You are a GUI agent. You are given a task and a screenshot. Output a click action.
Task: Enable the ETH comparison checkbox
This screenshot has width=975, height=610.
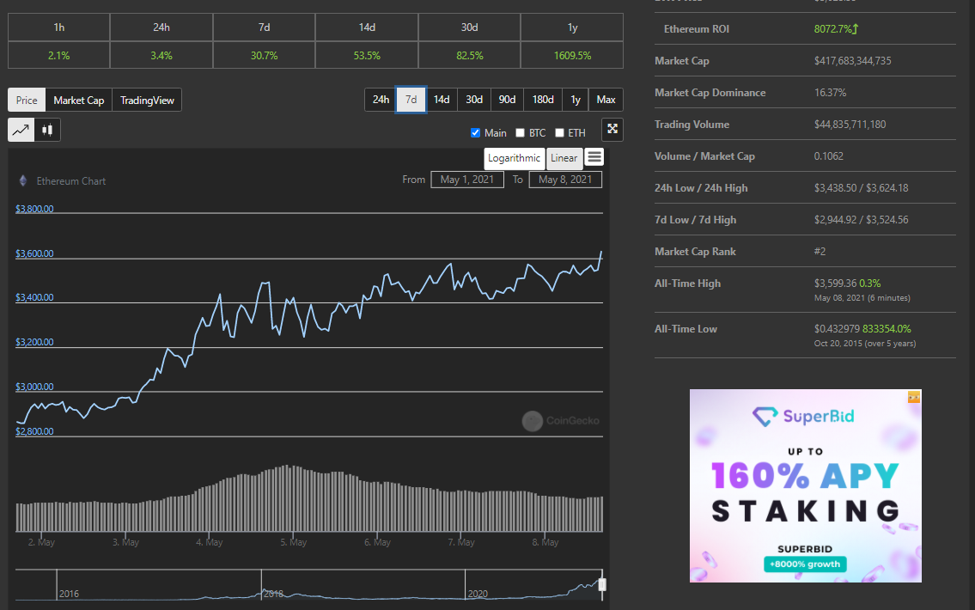[559, 132]
